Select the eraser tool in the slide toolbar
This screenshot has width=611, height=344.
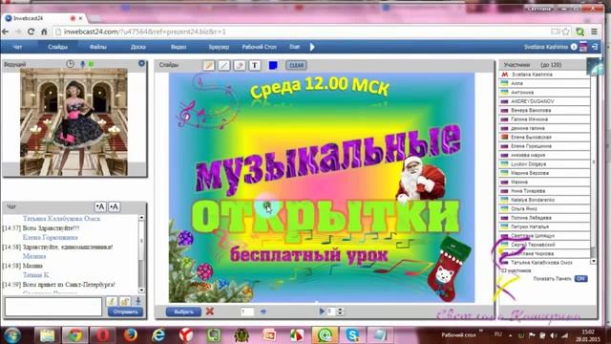240,65
